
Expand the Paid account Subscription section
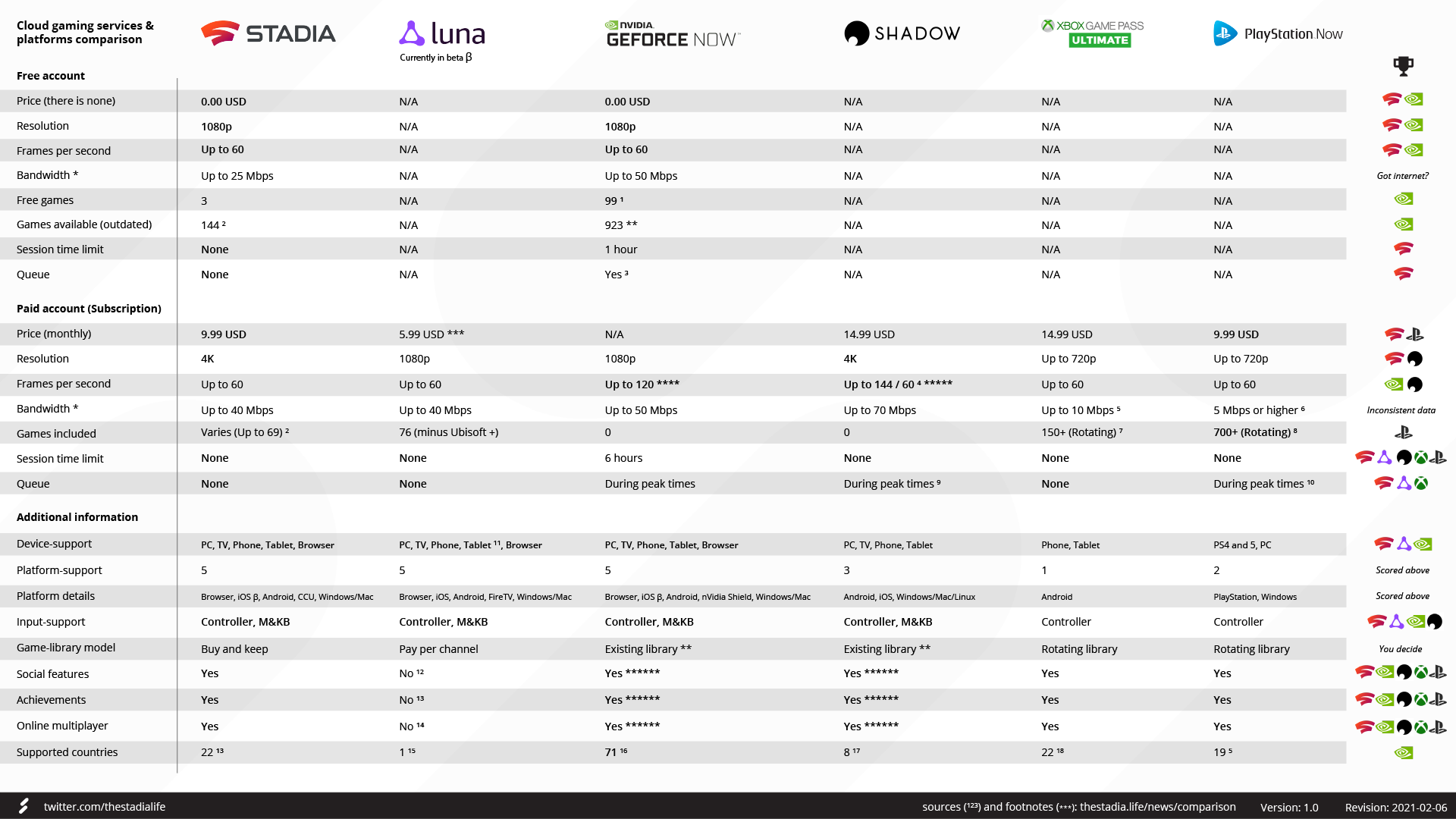[x=87, y=307]
